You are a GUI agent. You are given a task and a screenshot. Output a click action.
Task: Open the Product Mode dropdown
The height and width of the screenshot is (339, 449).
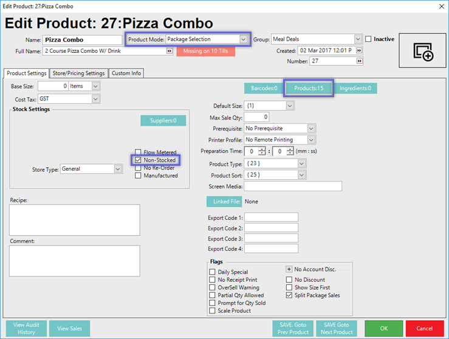243,39
